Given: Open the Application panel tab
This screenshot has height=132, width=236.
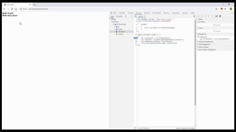Looking at the screenshot, I should [x=176, y=13].
